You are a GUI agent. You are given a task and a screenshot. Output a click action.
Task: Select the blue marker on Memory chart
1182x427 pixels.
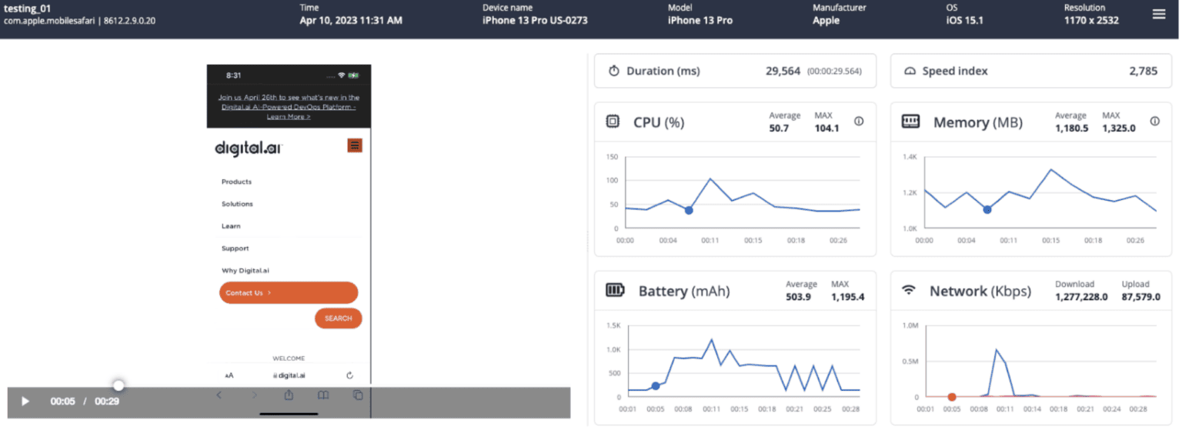[987, 210]
